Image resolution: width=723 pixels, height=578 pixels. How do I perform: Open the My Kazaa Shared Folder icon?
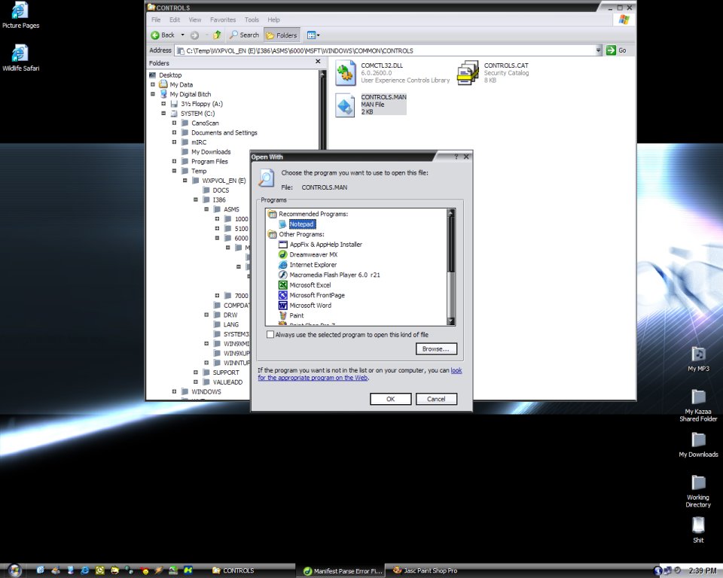(x=699, y=406)
